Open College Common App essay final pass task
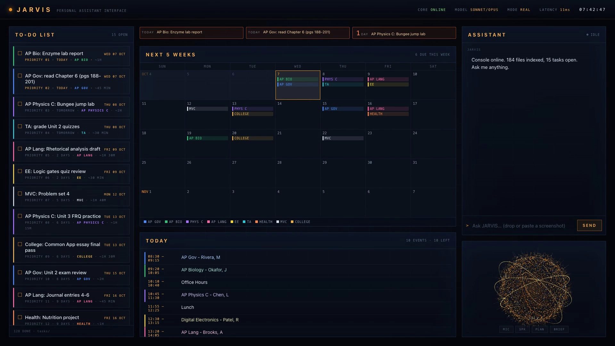Image resolution: width=615 pixels, height=346 pixels. point(71,250)
